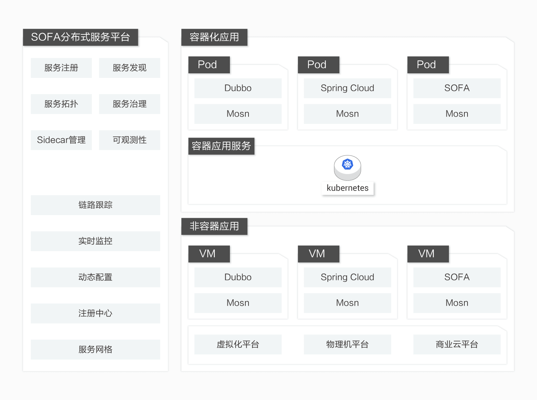Click the Pod label above SOFA
The image size is (537, 400).
(427, 65)
